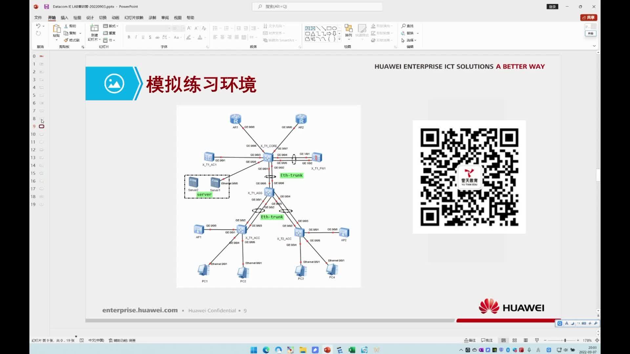Open the 设计 ribbon tab
Viewport: 630px width, 354px height.
click(90, 18)
